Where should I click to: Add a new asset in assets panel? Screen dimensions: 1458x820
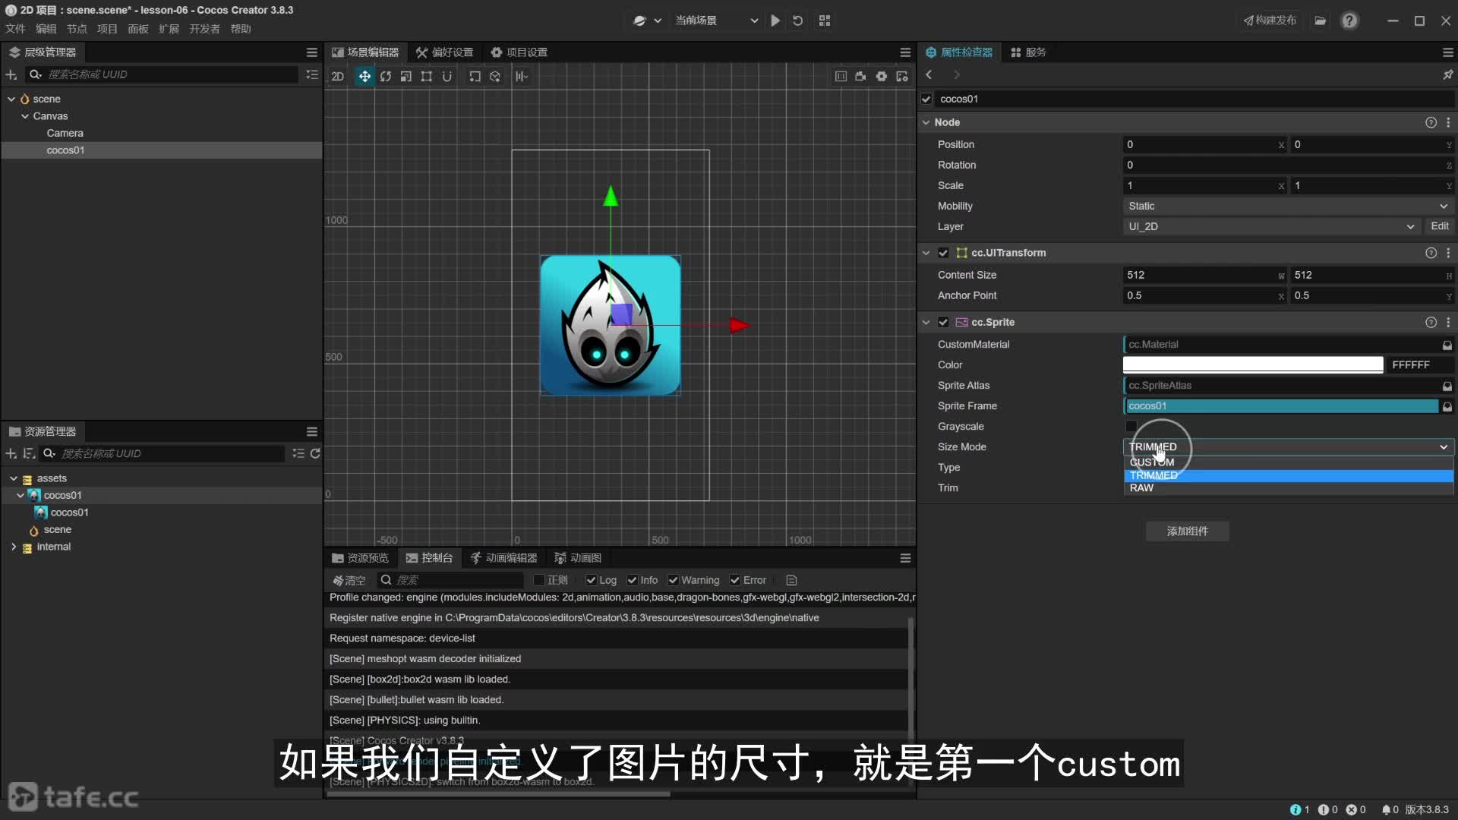[x=11, y=453]
